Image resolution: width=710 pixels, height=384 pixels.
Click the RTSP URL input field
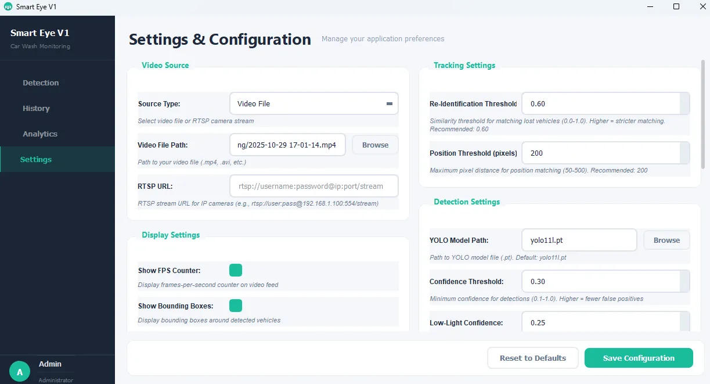pos(314,186)
